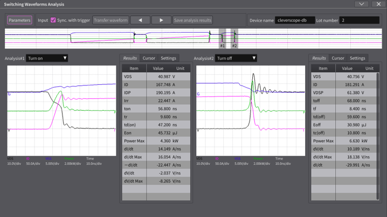The width and height of the screenshot is (387, 217).
Task: Click the previous waveform left arrow button
Action: (140, 20)
